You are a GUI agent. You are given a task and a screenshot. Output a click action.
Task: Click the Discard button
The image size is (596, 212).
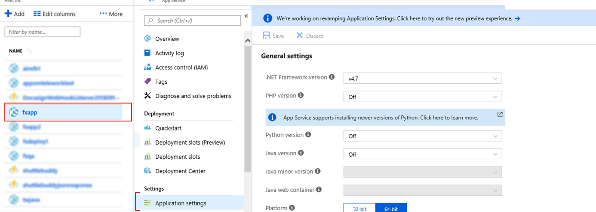310,36
